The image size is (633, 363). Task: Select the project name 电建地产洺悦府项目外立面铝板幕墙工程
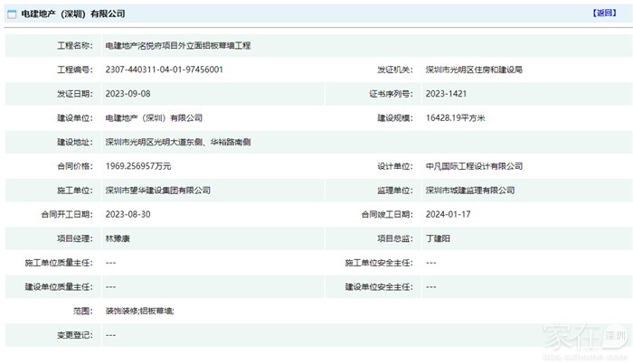coord(178,45)
